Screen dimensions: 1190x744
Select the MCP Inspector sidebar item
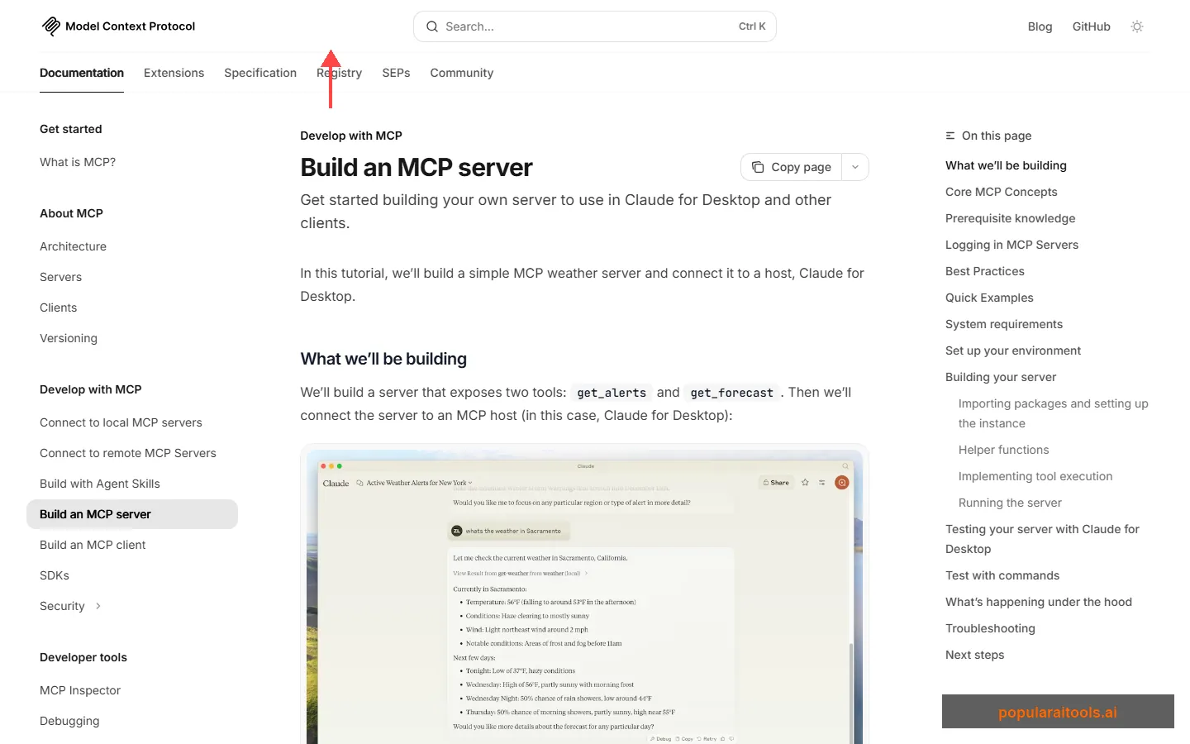80,690
